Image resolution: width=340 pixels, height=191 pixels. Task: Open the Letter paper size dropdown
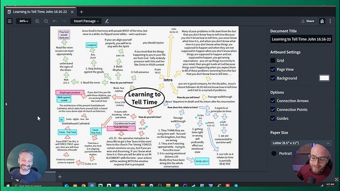pos(301,143)
